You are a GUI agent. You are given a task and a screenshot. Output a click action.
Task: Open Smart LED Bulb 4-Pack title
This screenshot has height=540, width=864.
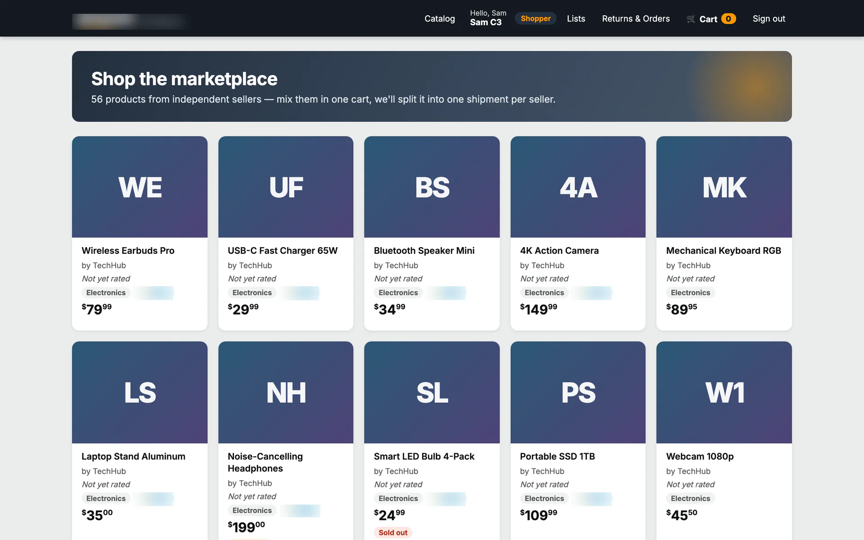424,456
